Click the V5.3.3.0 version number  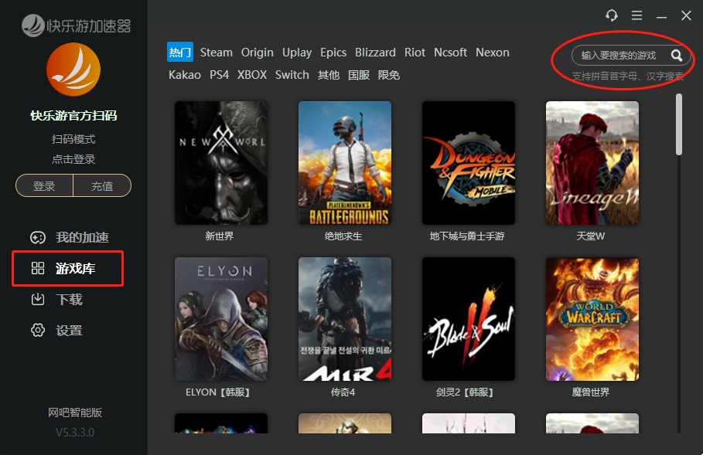pyautogui.click(x=75, y=433)
